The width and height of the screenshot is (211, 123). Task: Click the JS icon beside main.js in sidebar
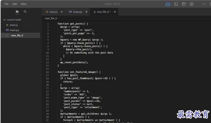pos(7,25)
